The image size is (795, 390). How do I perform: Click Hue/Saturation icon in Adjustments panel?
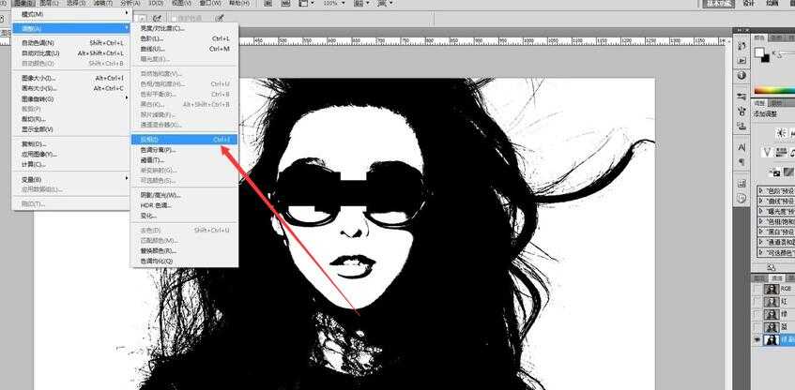click(781, 152)
